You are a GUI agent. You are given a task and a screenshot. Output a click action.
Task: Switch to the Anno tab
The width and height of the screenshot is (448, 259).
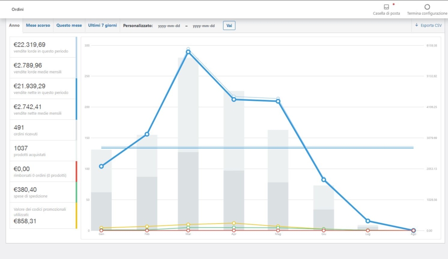(14, 26)
